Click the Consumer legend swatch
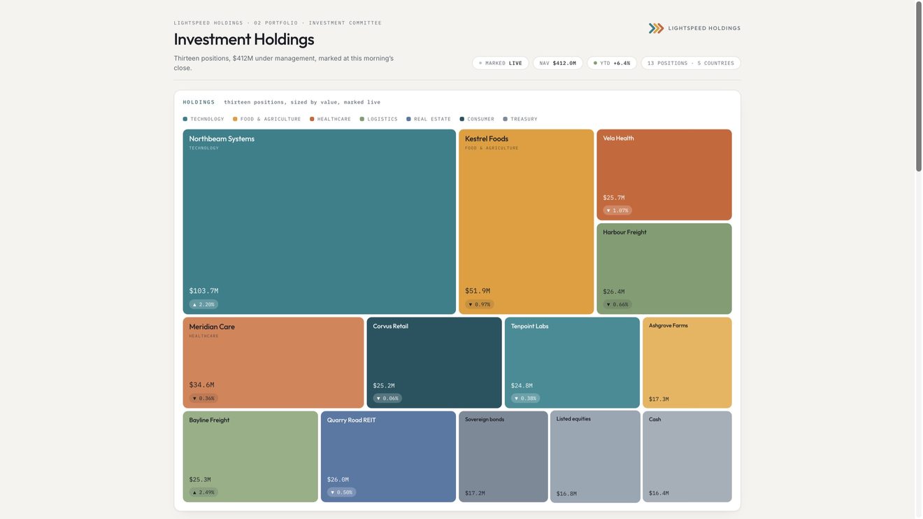The image size is (923, 519). pos(462,119)
